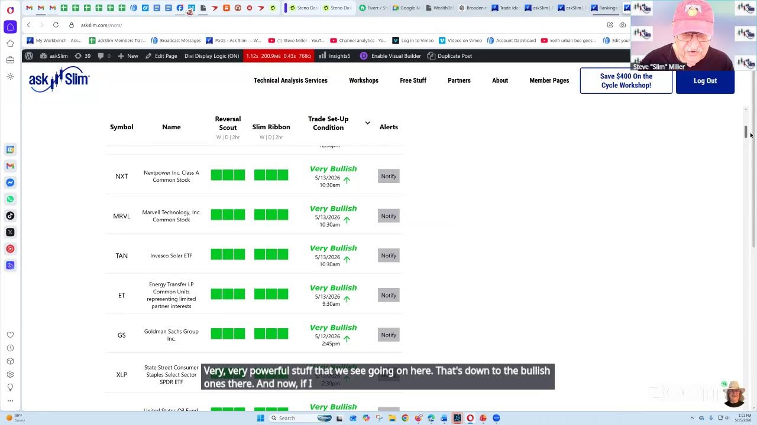Click the Save $400 On the Cycle Workshop button
Viewport: 757px width, 425px height.
point(626,81)
